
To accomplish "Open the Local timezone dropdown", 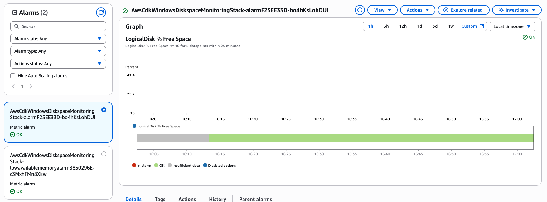I will [512, 26].
